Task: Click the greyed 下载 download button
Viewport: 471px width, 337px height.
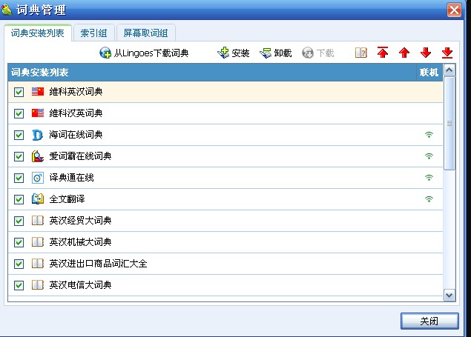Action: pos(318,53)
